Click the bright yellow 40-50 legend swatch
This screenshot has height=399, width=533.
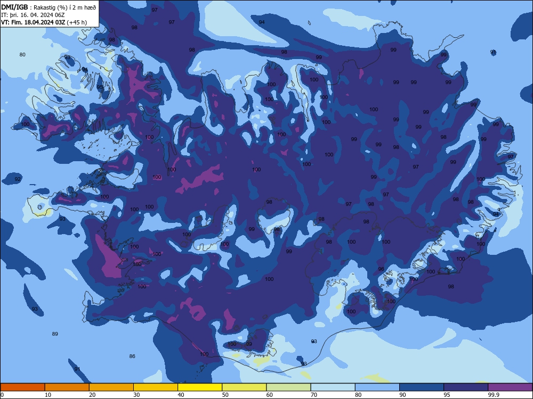click(x=200, y=387)
